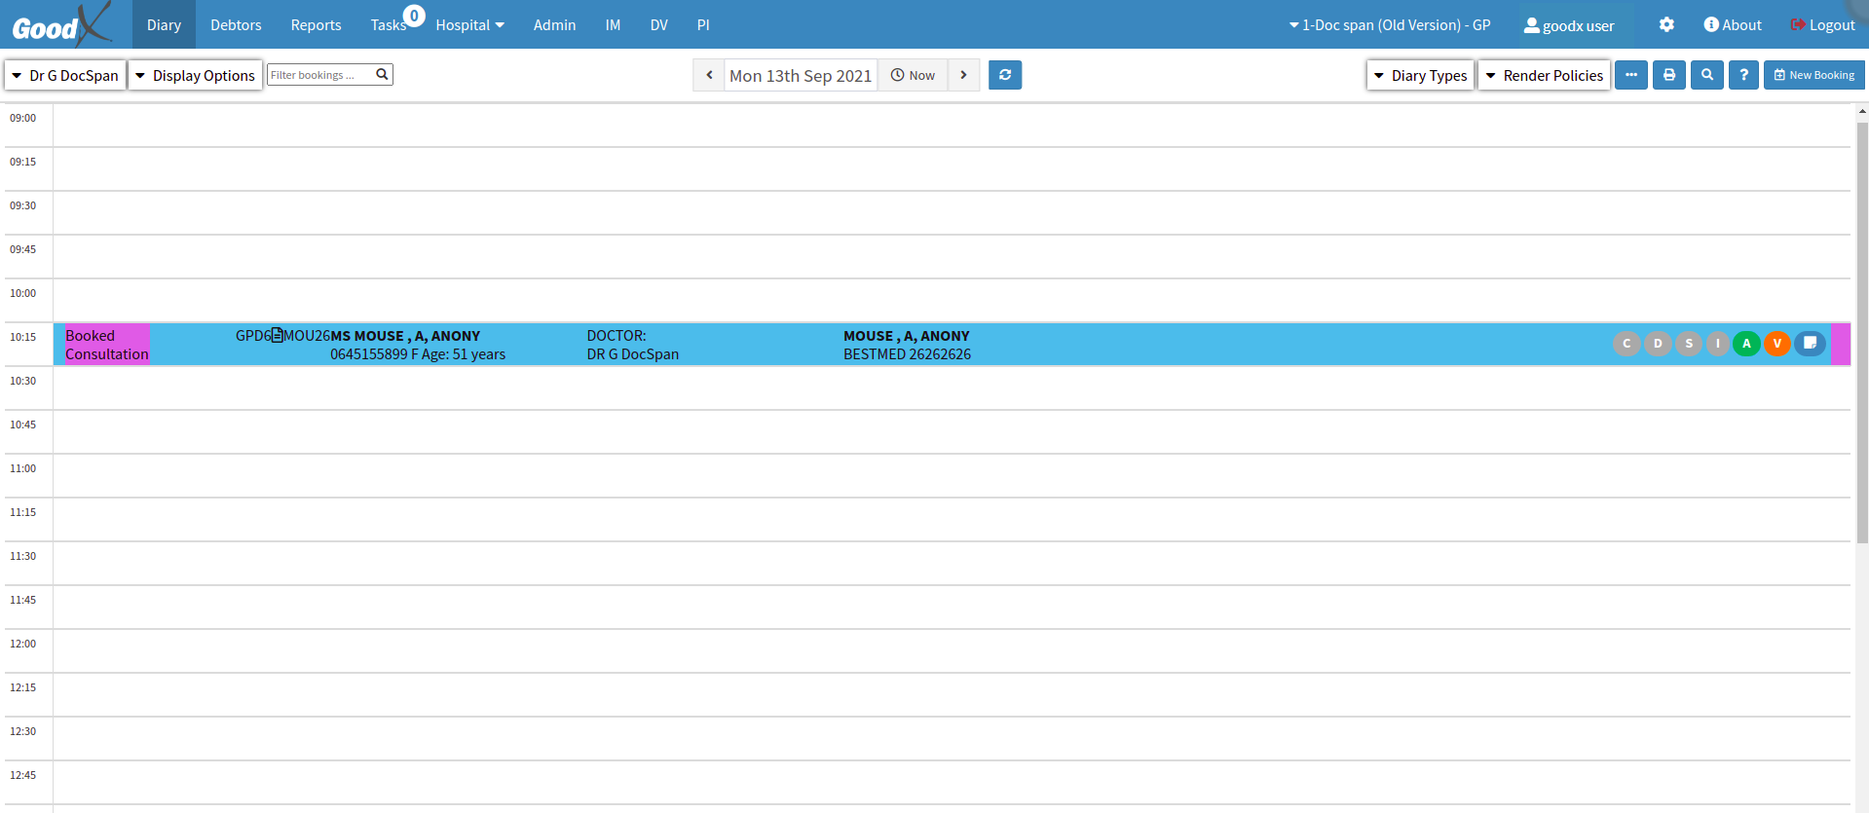Image resolution: width=1869 pixels, height=813 pixels.
Task: Expand the Diary Types dropdown
Action: (1420, 75)
